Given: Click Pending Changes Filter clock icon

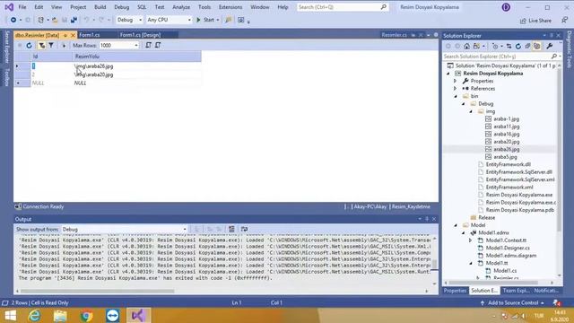Looking at the screenshot, I should [495, 46].
